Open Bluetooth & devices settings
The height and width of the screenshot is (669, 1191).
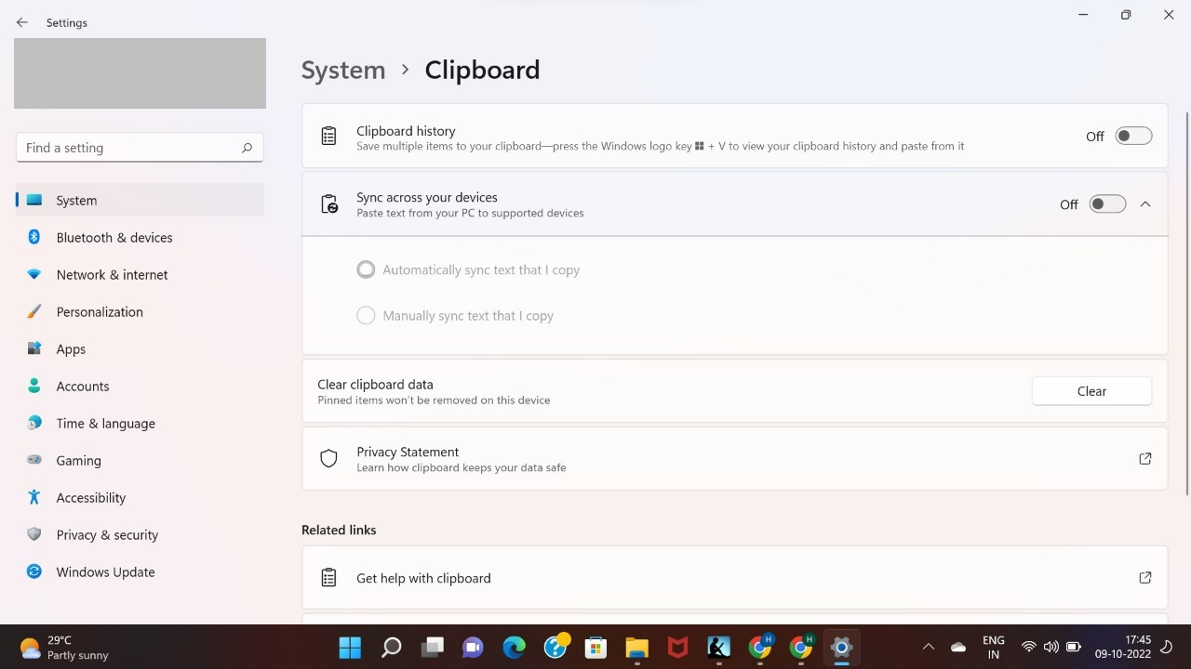click(114, 237)
